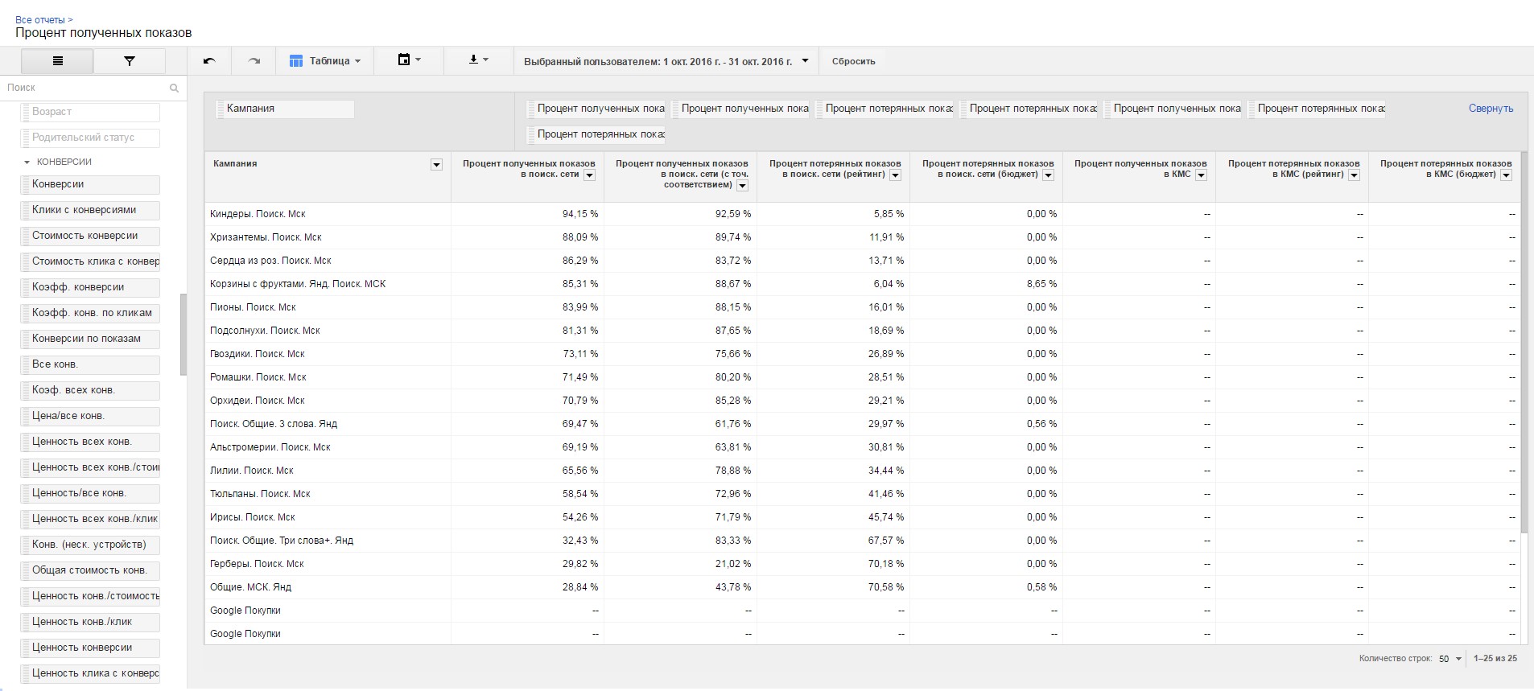The image size is (1534, 691).
Task: Select the Все конв. item
Action: (90, 364)
